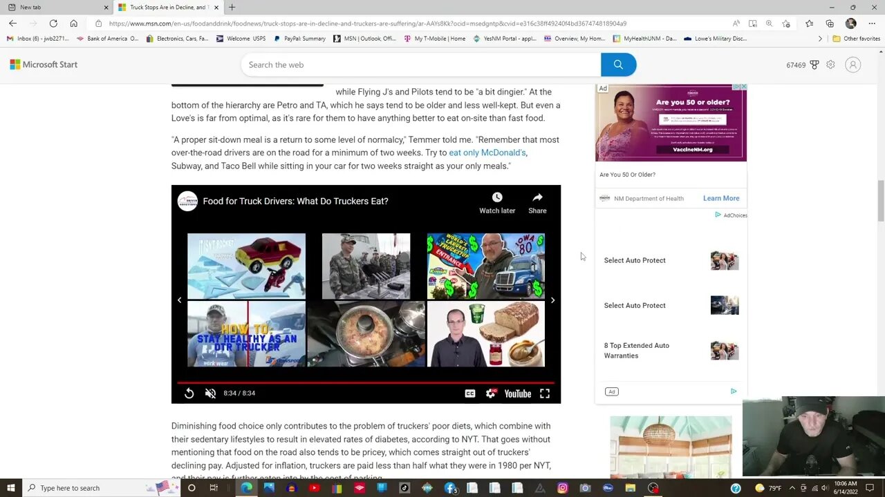Go back to the previous page
Image resolution: width=885 pixels, height=497 pixels.
[12, 23]
